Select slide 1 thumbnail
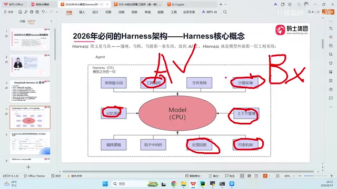The image size is (337, 189). [x=30, y=39]
